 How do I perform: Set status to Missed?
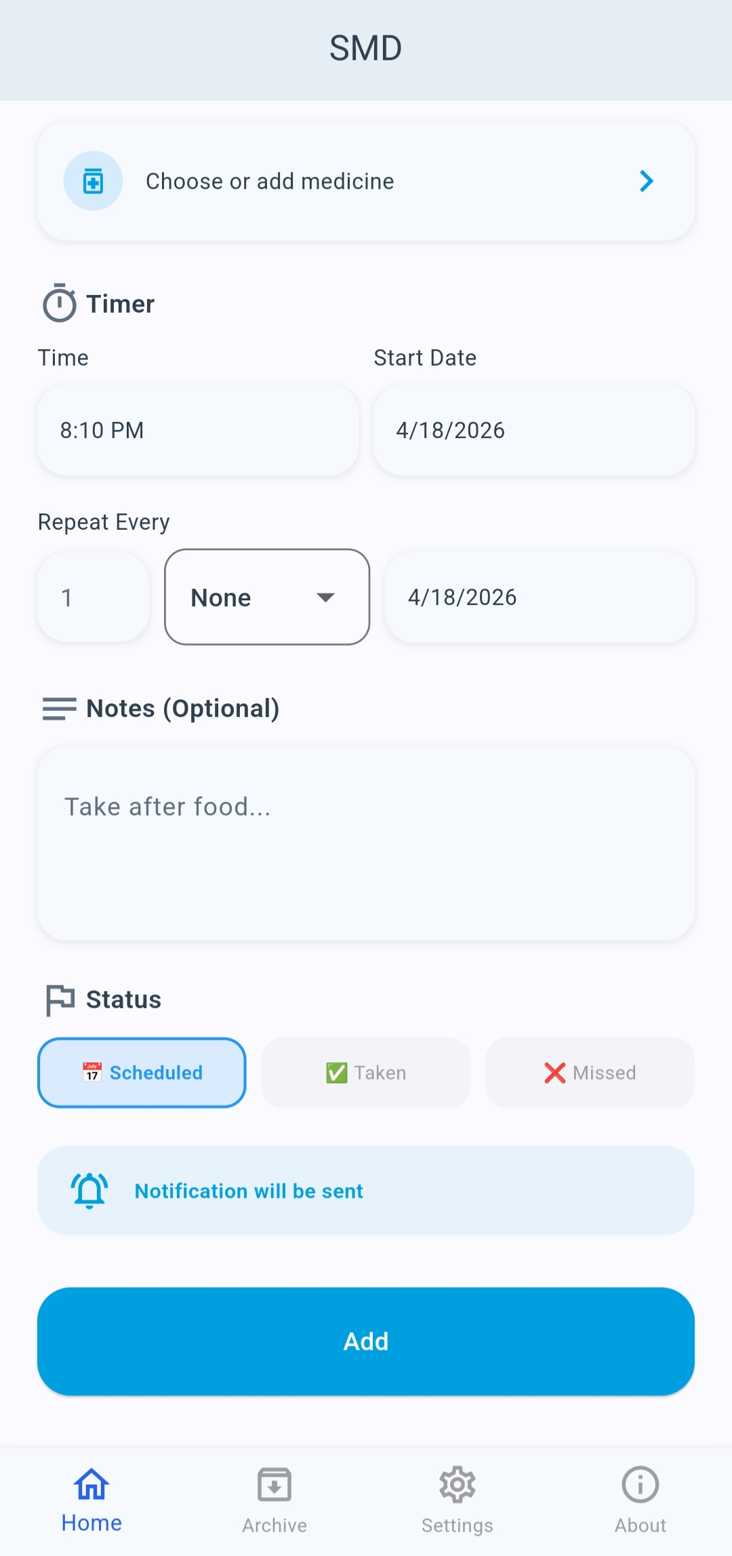(x=590, y=1072)
